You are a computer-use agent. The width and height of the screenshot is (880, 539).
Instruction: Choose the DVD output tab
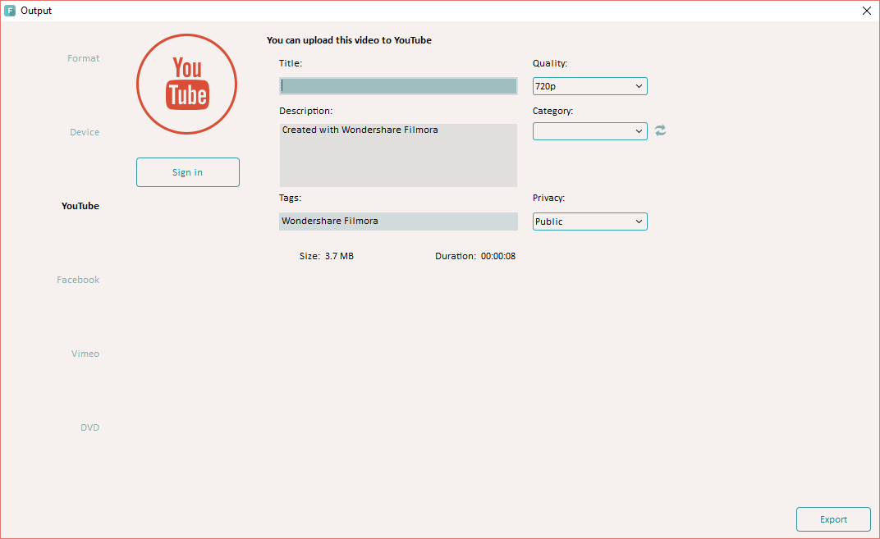[x=89, y=427]
